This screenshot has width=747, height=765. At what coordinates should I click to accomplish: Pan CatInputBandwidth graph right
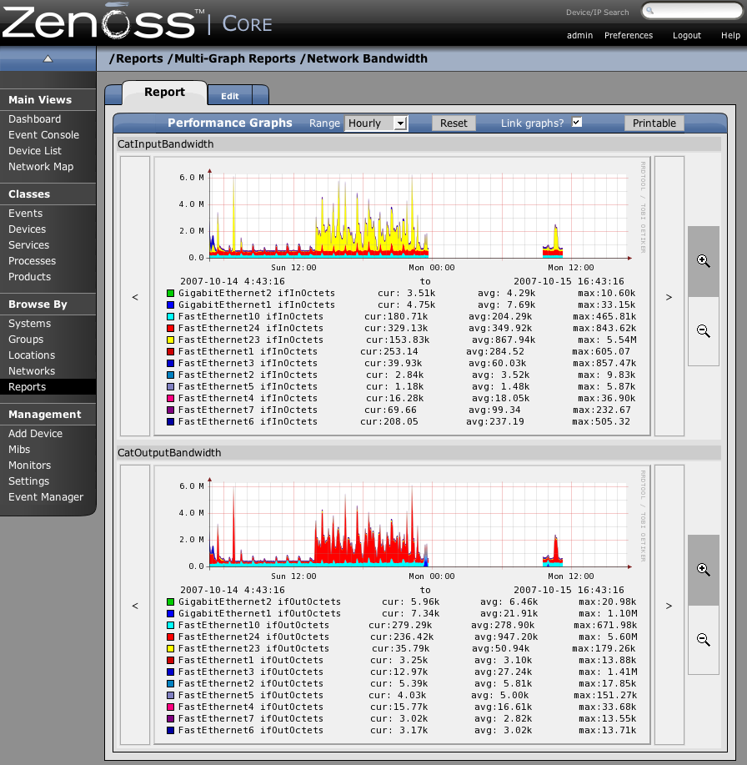(669, 297)
